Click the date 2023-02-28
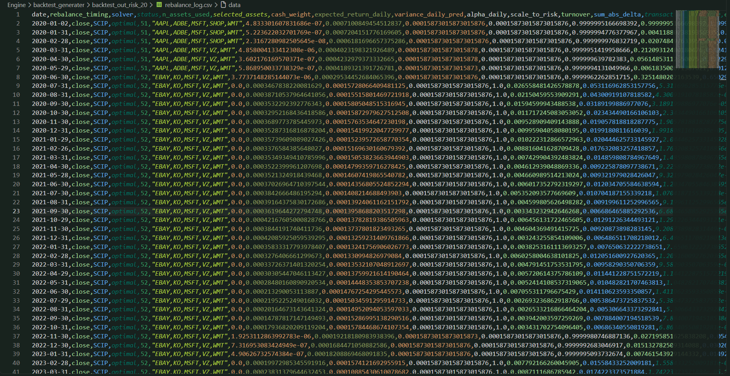730x376 pixels. pyautogui.click(x=50, y=363)
